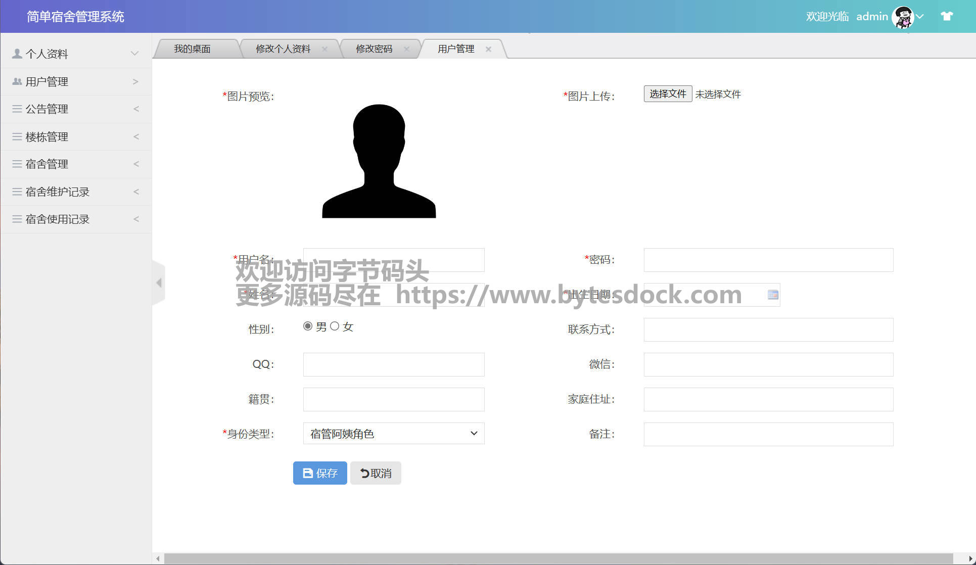Select the 男 gender radio button

point(307,326)
